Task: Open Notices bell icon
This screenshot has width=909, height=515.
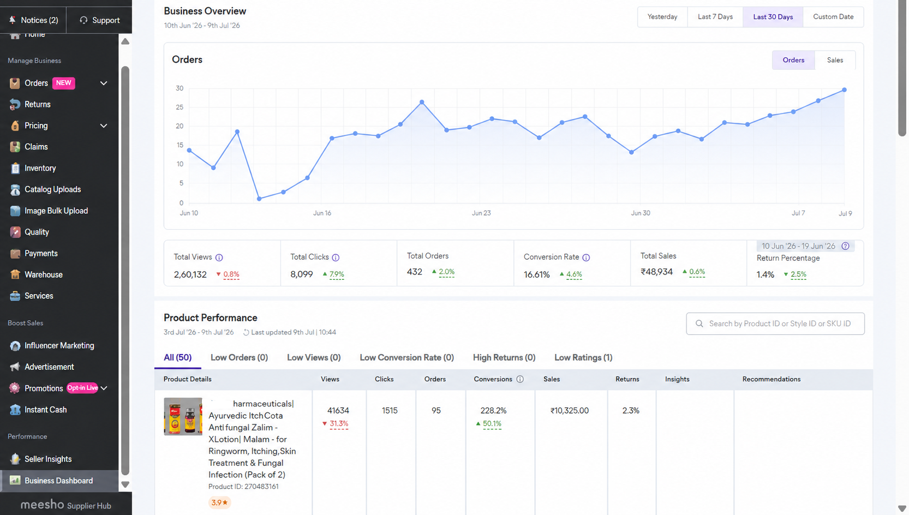Action: pyautogui.click(x=13, y=20)
